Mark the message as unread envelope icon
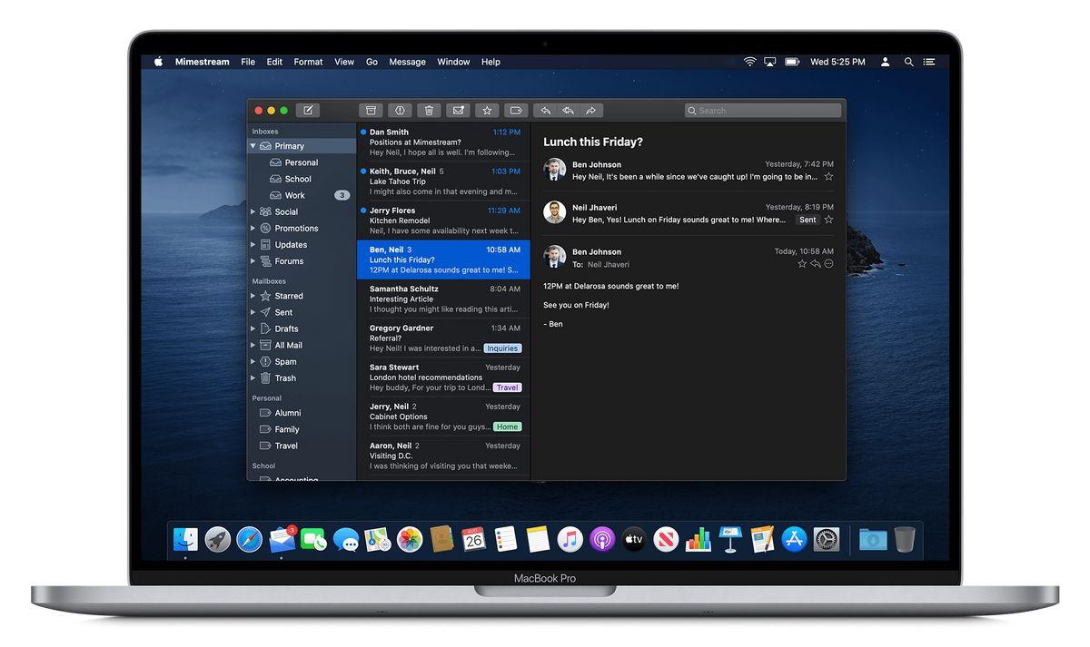The width and height of the screenshot is (1090, 647). coord(458,111)
